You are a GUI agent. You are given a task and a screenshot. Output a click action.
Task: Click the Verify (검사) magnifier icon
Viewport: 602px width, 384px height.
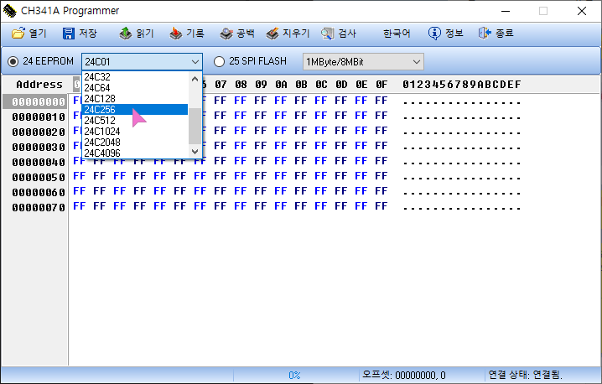click(328, 34)
